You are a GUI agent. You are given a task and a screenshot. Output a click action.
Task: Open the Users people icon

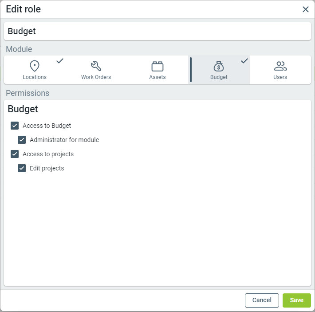coord(280,66)
